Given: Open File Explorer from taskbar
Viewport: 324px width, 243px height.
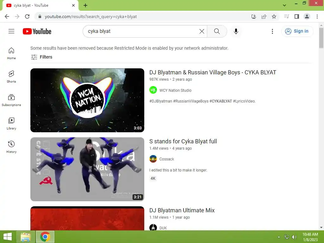Looking at the screenshot, I should (x=26, y=237).
